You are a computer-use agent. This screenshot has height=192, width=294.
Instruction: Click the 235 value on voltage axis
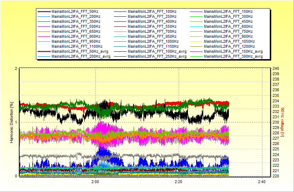pos(276,95)
